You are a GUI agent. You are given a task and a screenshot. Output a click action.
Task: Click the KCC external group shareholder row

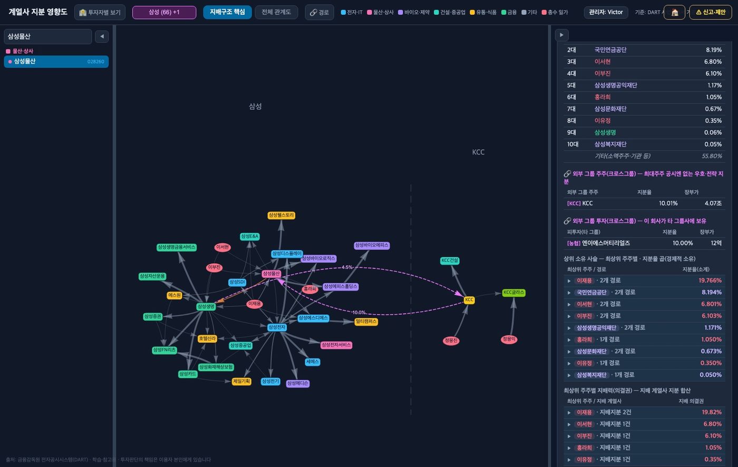(x=644, y=203)
